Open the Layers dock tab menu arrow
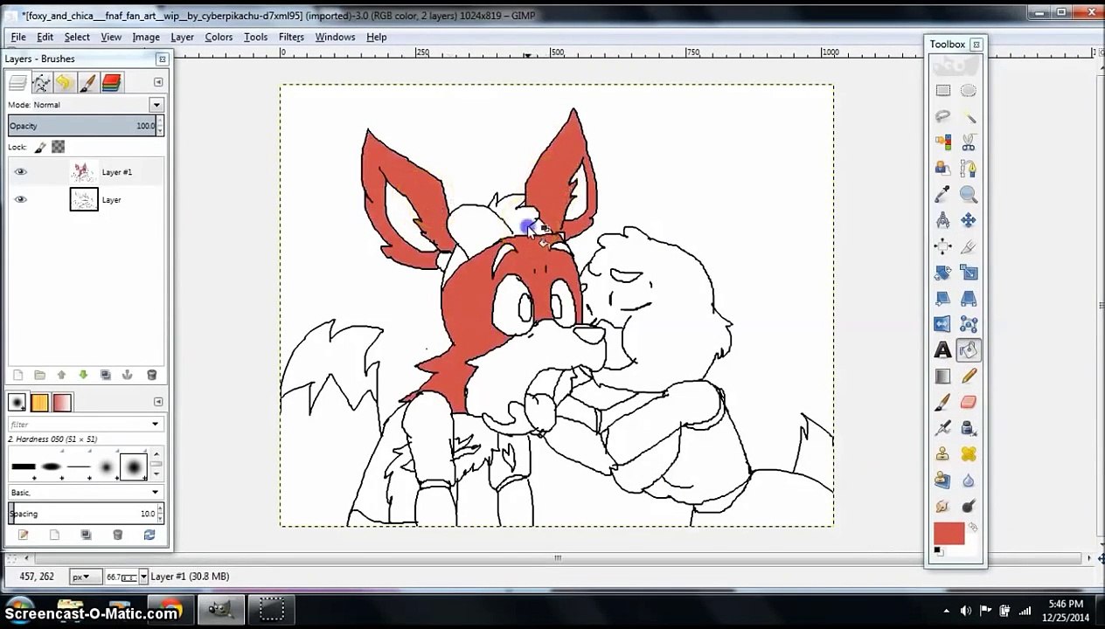 [157, 82]
